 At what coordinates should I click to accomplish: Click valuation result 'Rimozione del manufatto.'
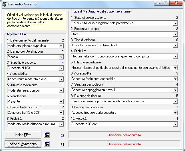pos(124,144)
